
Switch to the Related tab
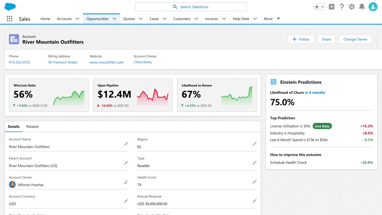[x=32, y=126]
